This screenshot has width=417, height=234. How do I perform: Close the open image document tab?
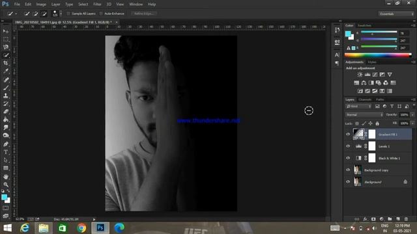(x=117, y=22)
